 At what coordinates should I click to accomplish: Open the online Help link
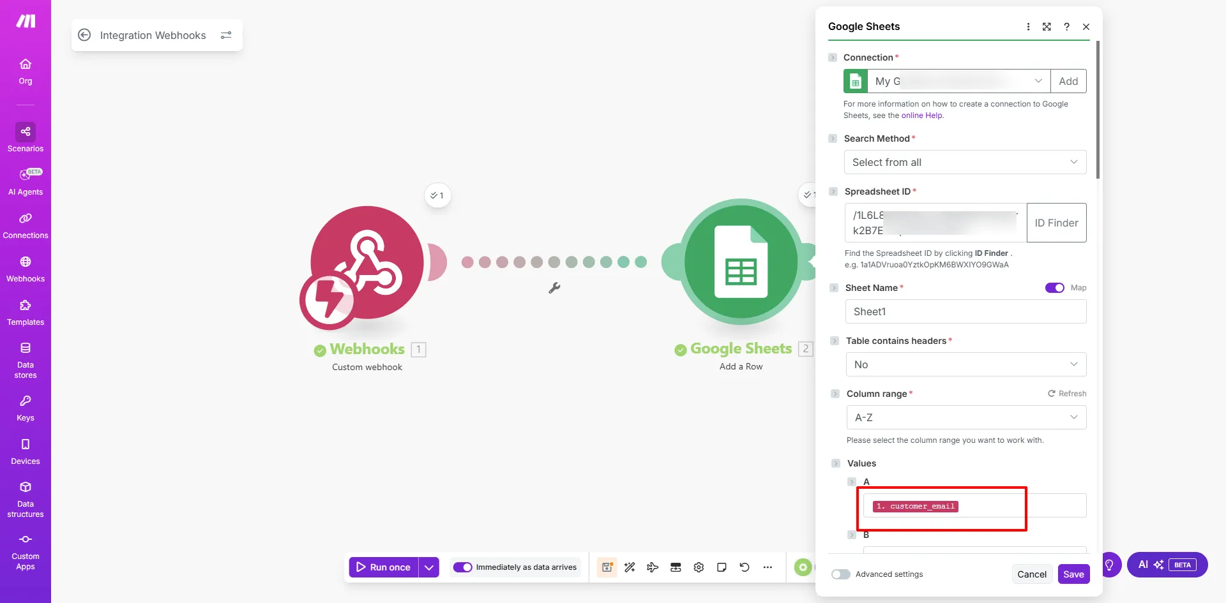pyautogui.click(x=921, y=115)
